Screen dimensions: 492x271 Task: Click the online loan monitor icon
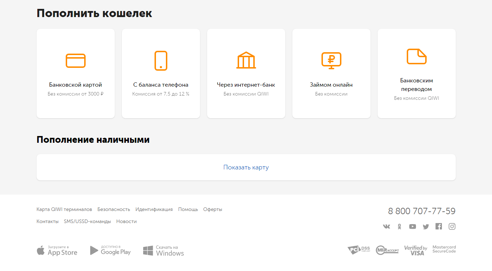(331, 60)
